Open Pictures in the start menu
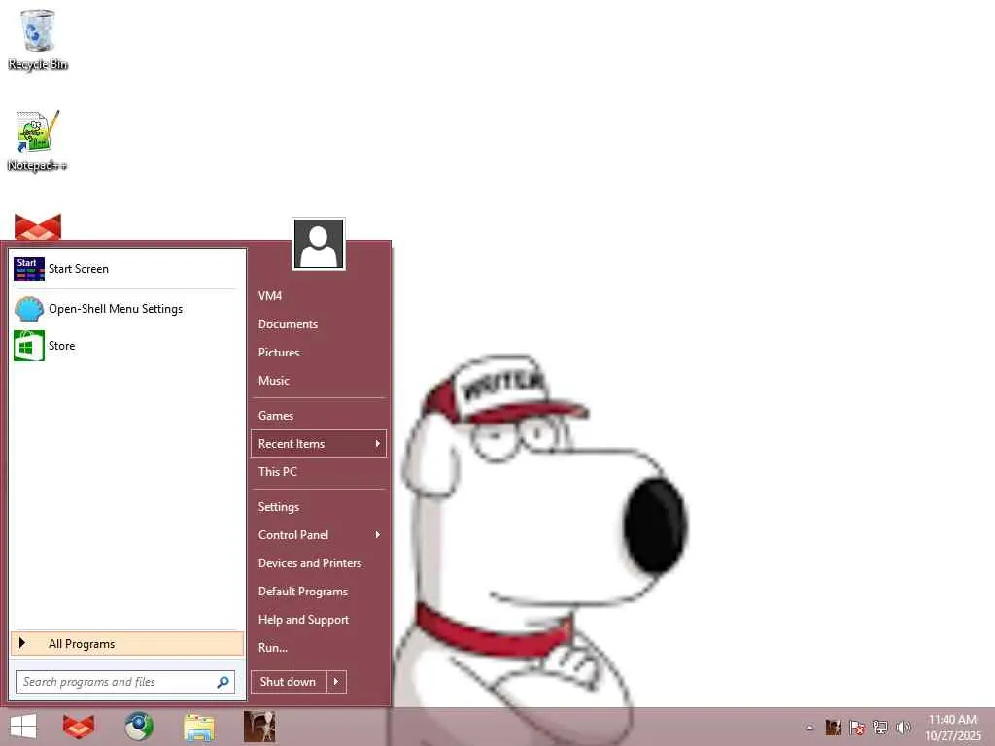The image size is (995, 746). tap(319, 352)
